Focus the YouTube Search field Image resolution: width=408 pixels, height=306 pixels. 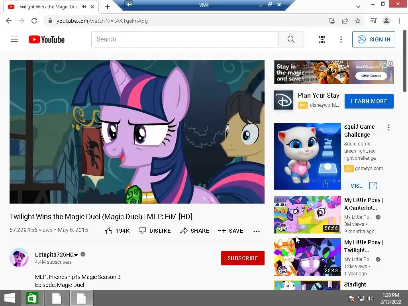185,39
